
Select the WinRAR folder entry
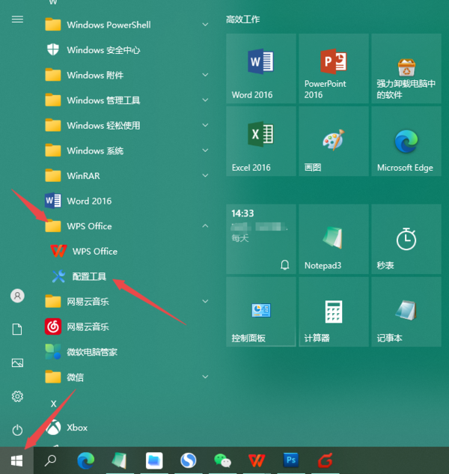[127, 176]
